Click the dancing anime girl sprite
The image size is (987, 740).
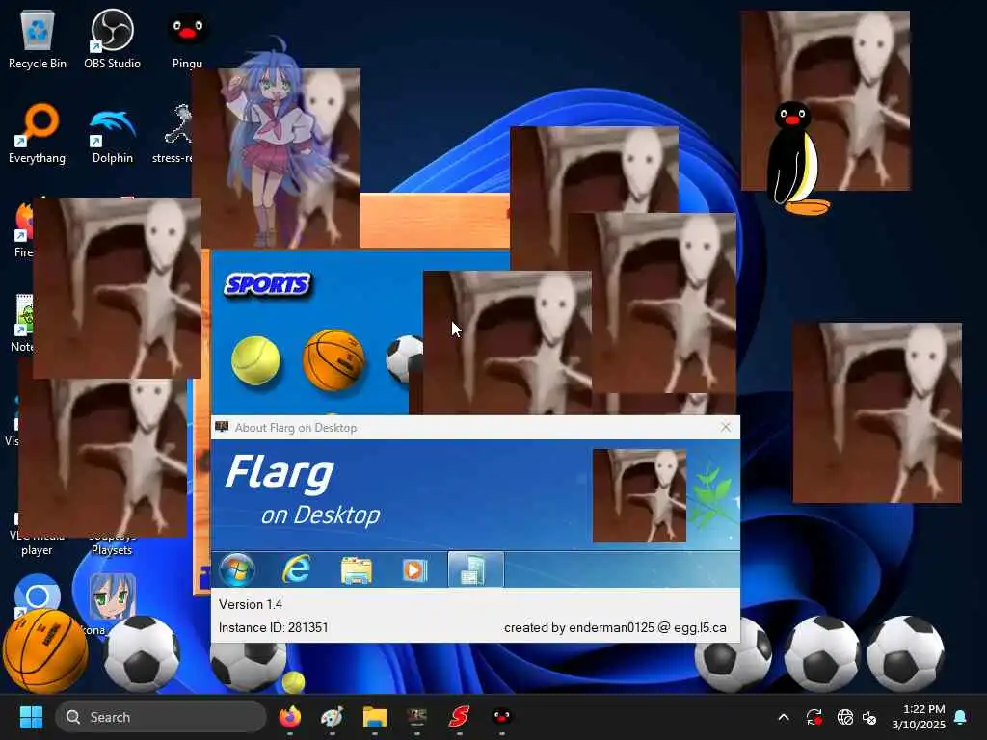[x=271, y=145]
